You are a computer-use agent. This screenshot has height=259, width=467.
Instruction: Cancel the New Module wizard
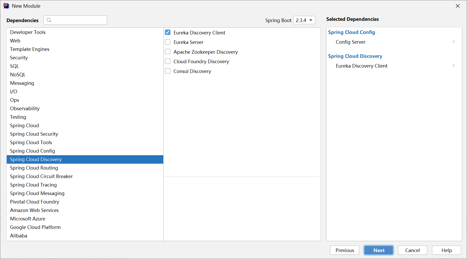point(412,250)
